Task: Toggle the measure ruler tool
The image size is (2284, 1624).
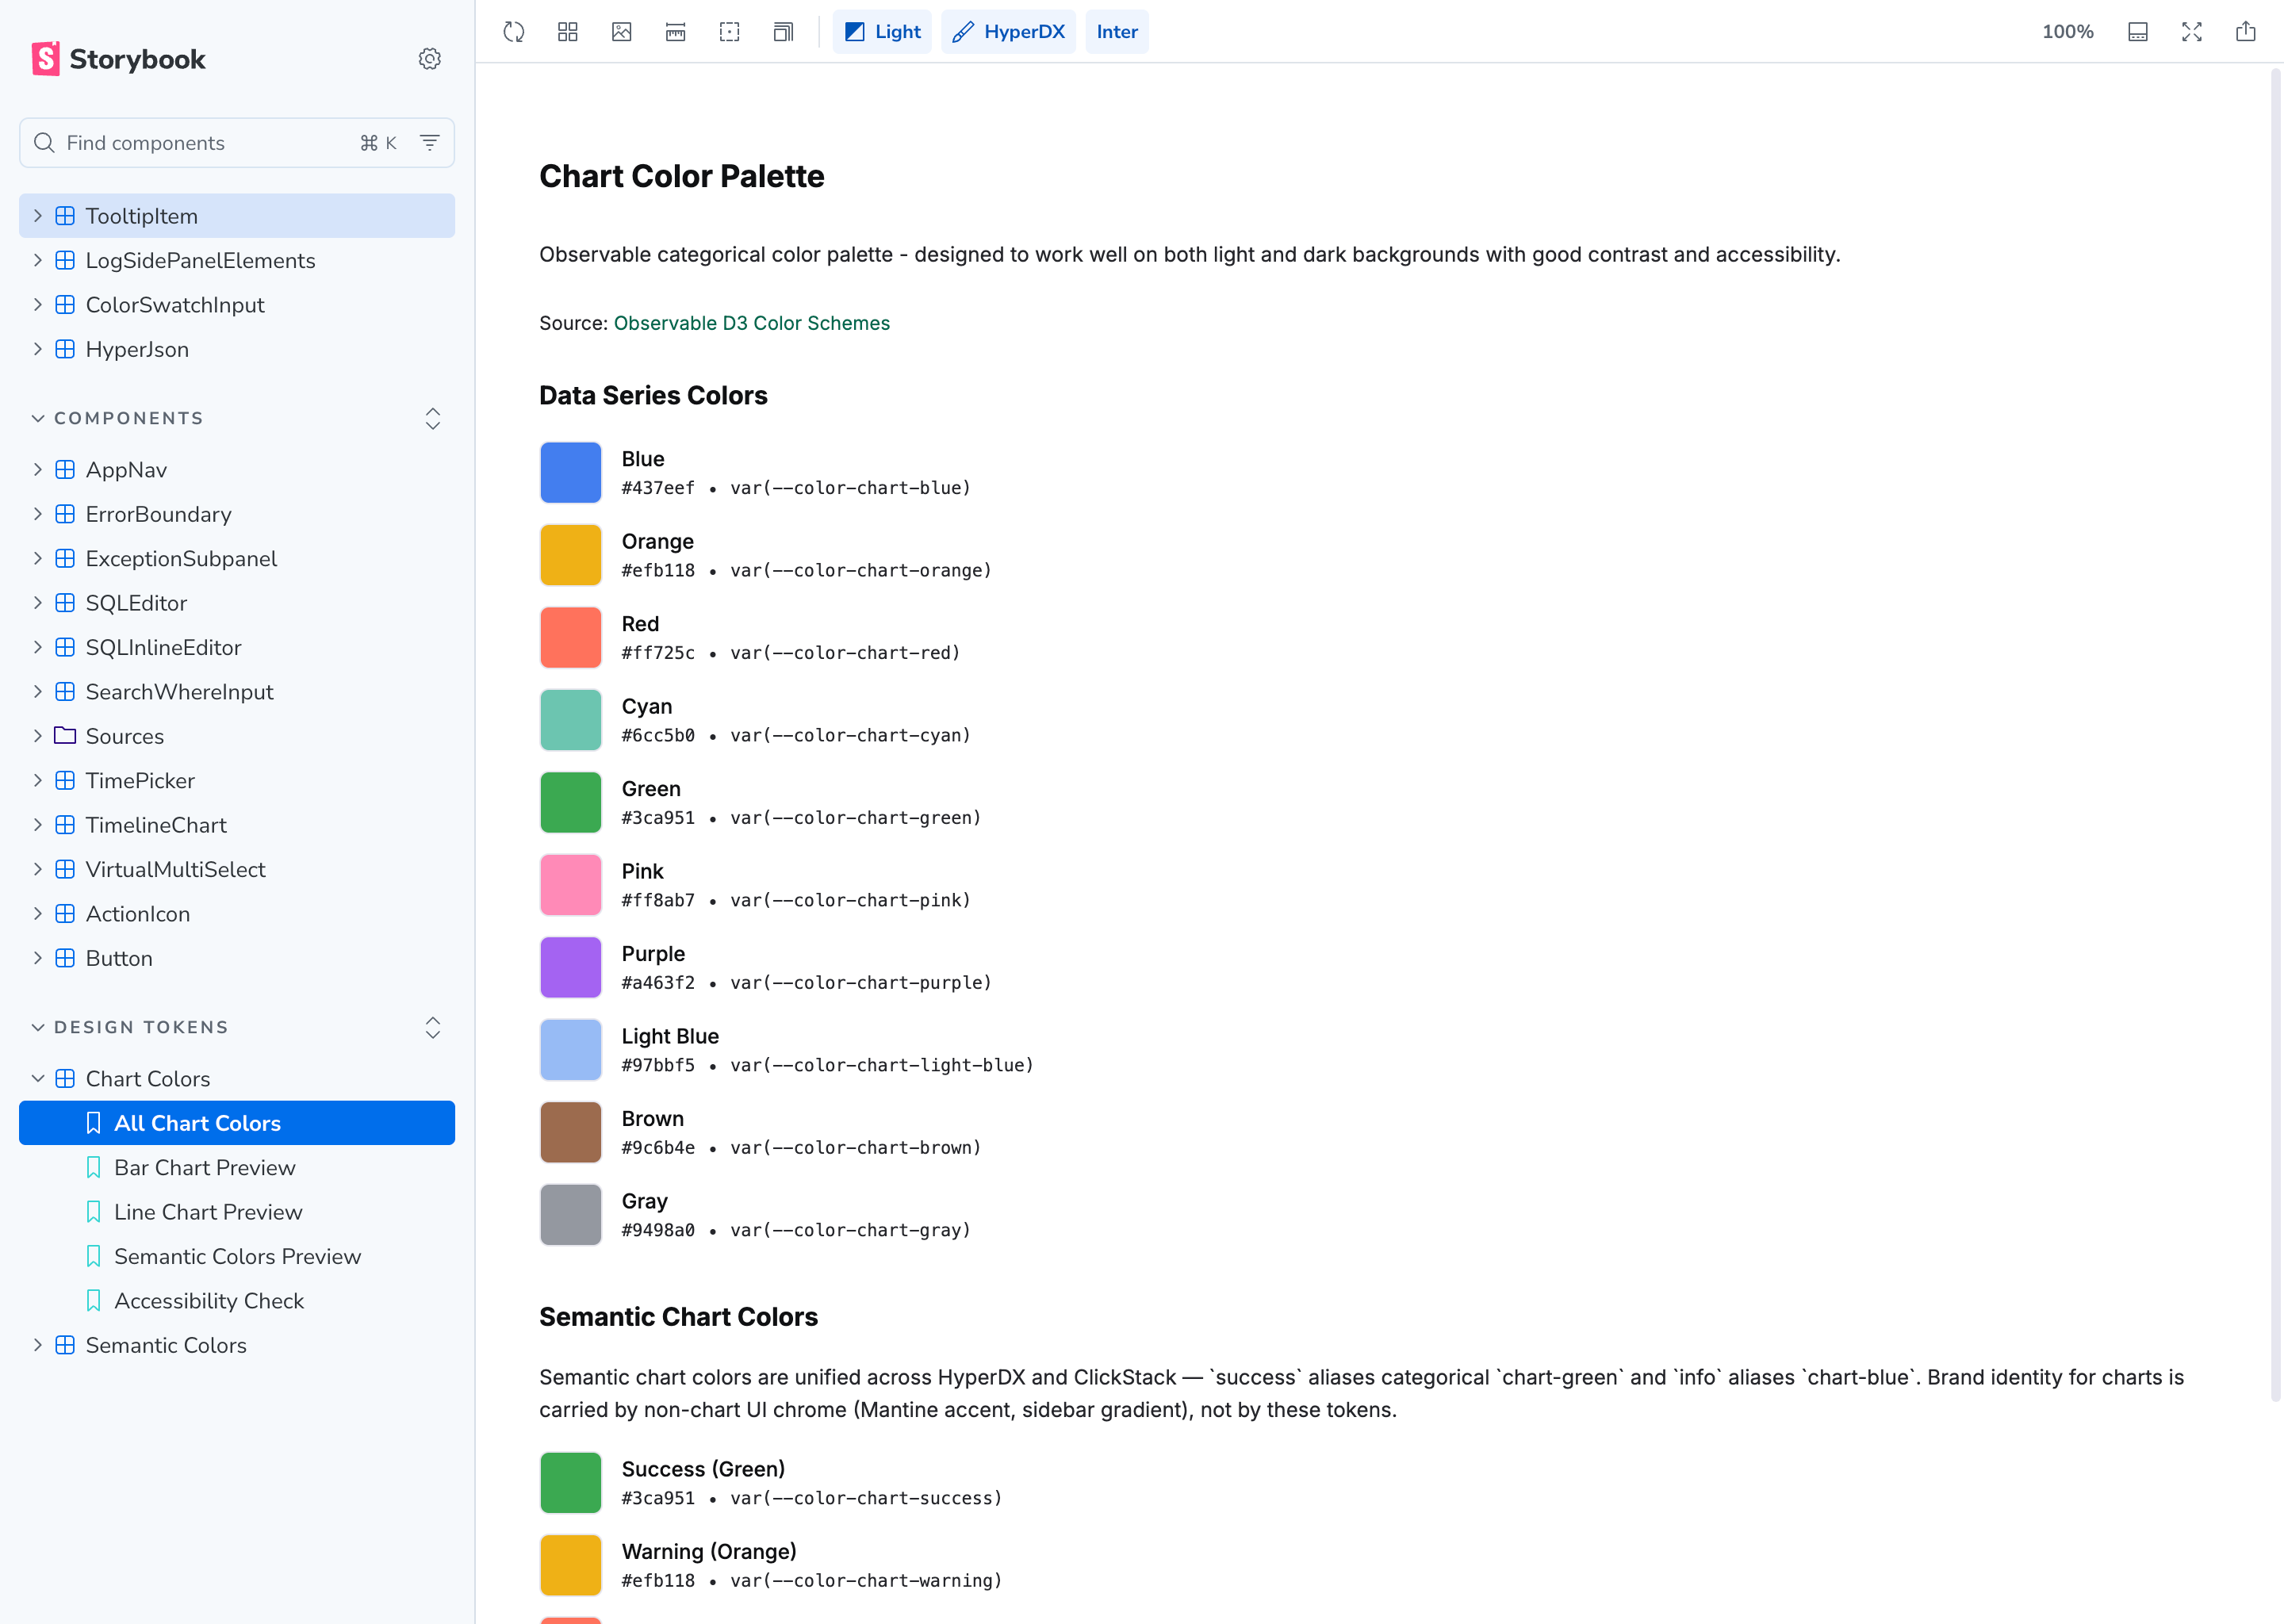Action: 676,32
